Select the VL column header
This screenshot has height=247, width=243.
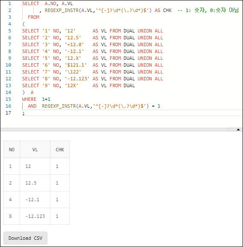click(x=35, y=150)
